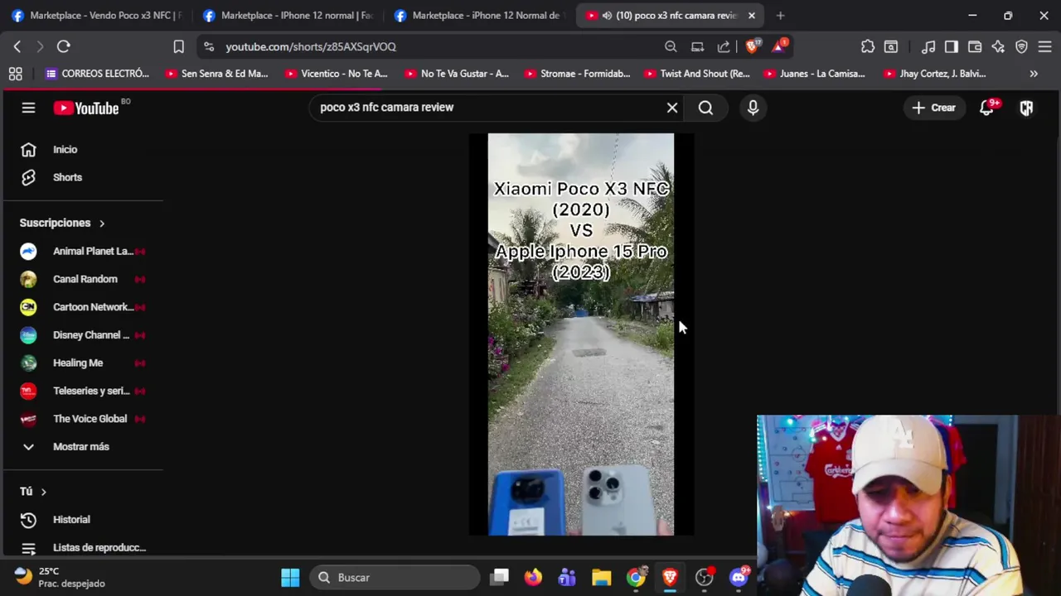Image resolution: width=1061 pixels, height=596 pixels.
Task: Open Leo AI sparkle icon
Action: [998, 47]
